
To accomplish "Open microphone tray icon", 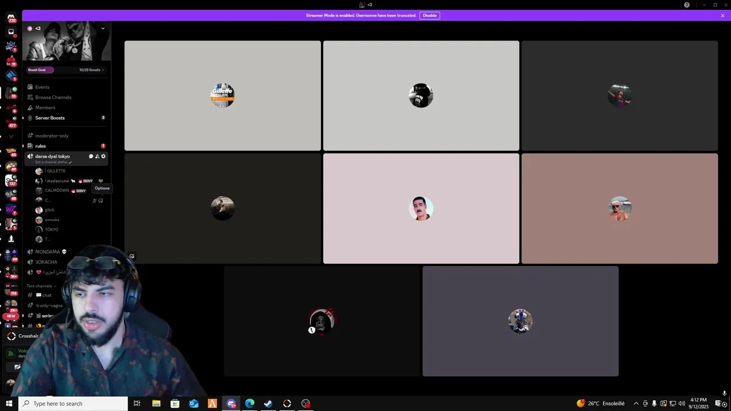I will (x=654, y=404).
